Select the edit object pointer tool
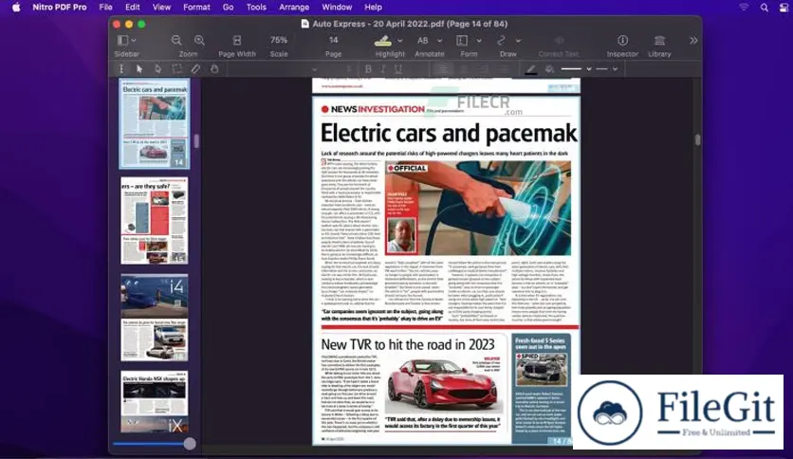The height and width of the screenshot is (459, 793). point(157,68)
